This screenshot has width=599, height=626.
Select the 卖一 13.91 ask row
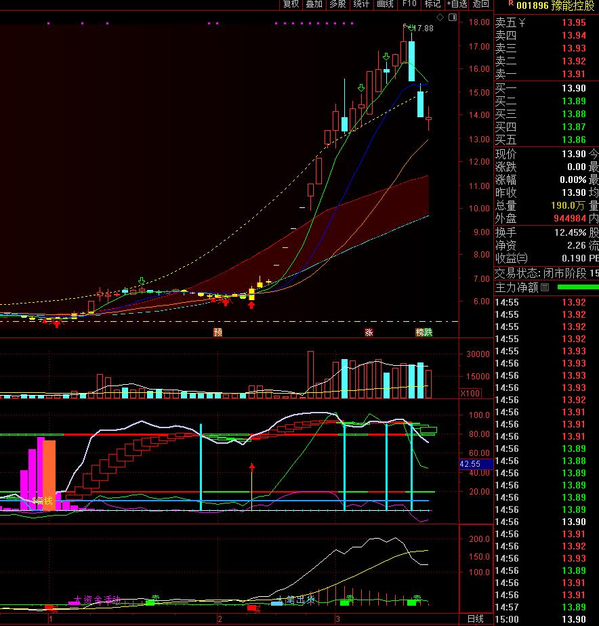[x=546, y=74]
